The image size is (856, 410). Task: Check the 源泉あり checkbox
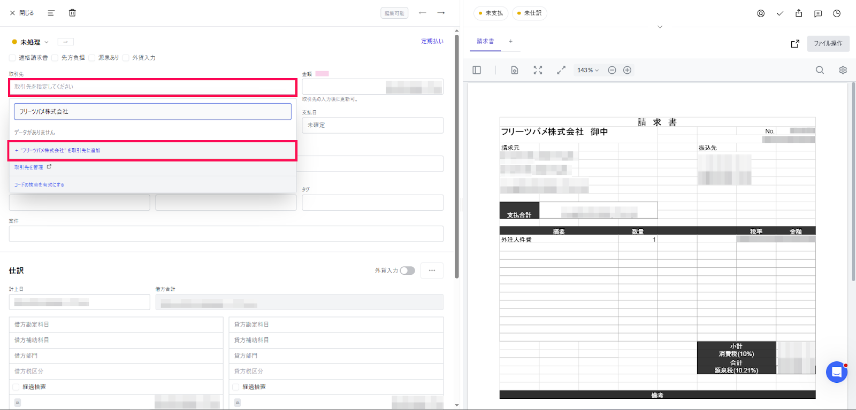91,58
